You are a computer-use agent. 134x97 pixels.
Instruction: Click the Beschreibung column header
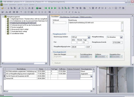point(21,69)
